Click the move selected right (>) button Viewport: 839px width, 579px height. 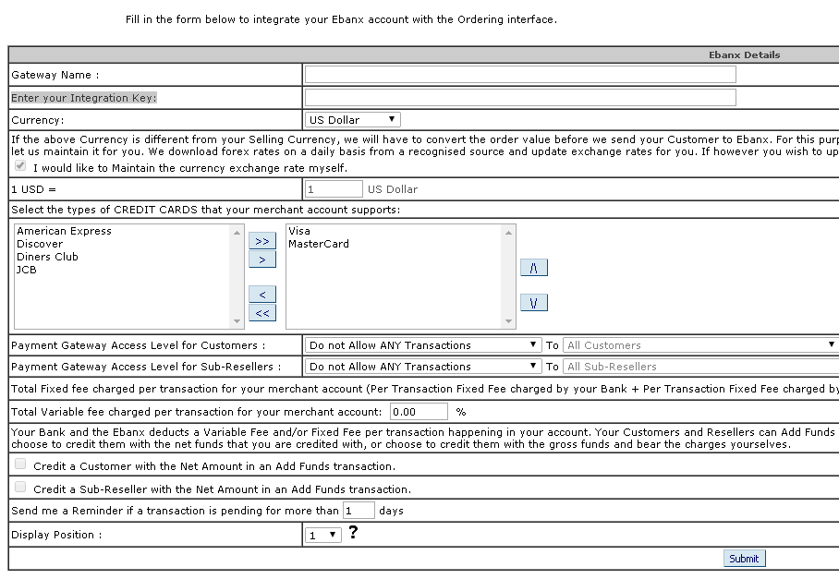[262, 259]
